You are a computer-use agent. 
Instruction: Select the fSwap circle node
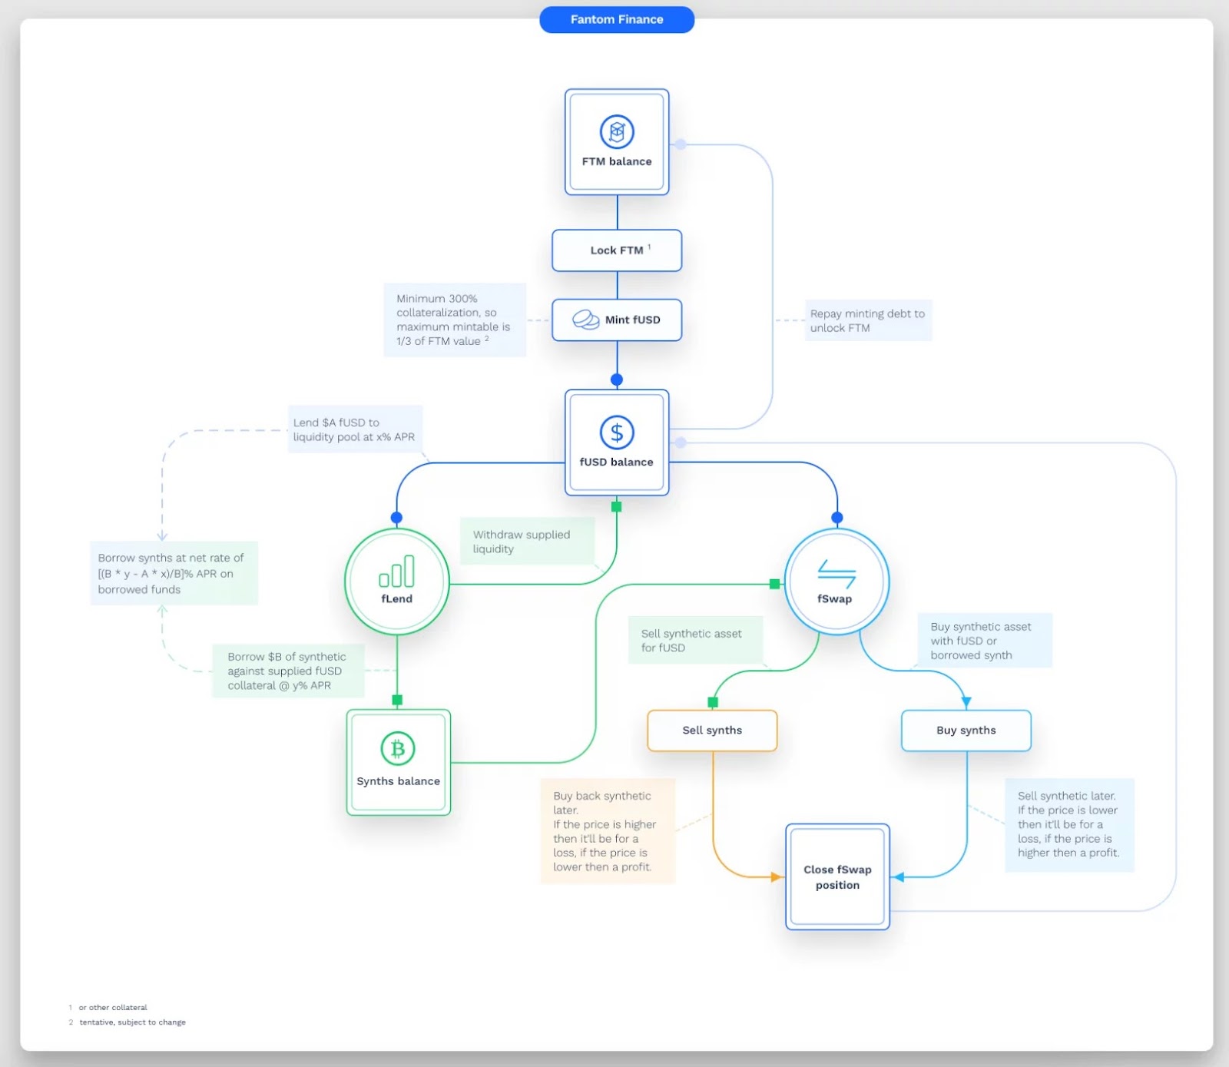836,582
